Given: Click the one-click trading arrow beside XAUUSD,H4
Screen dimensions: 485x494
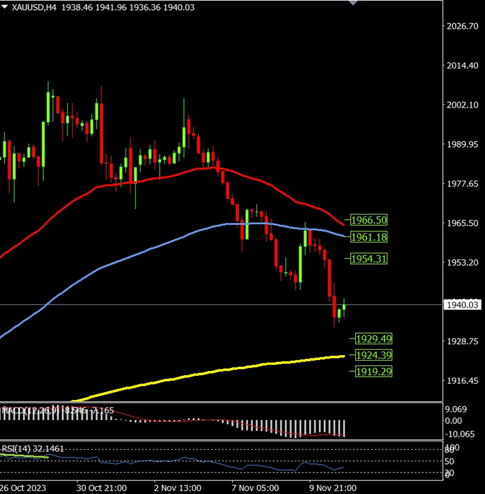Looking at the screenshot, I should coord(5,8).
